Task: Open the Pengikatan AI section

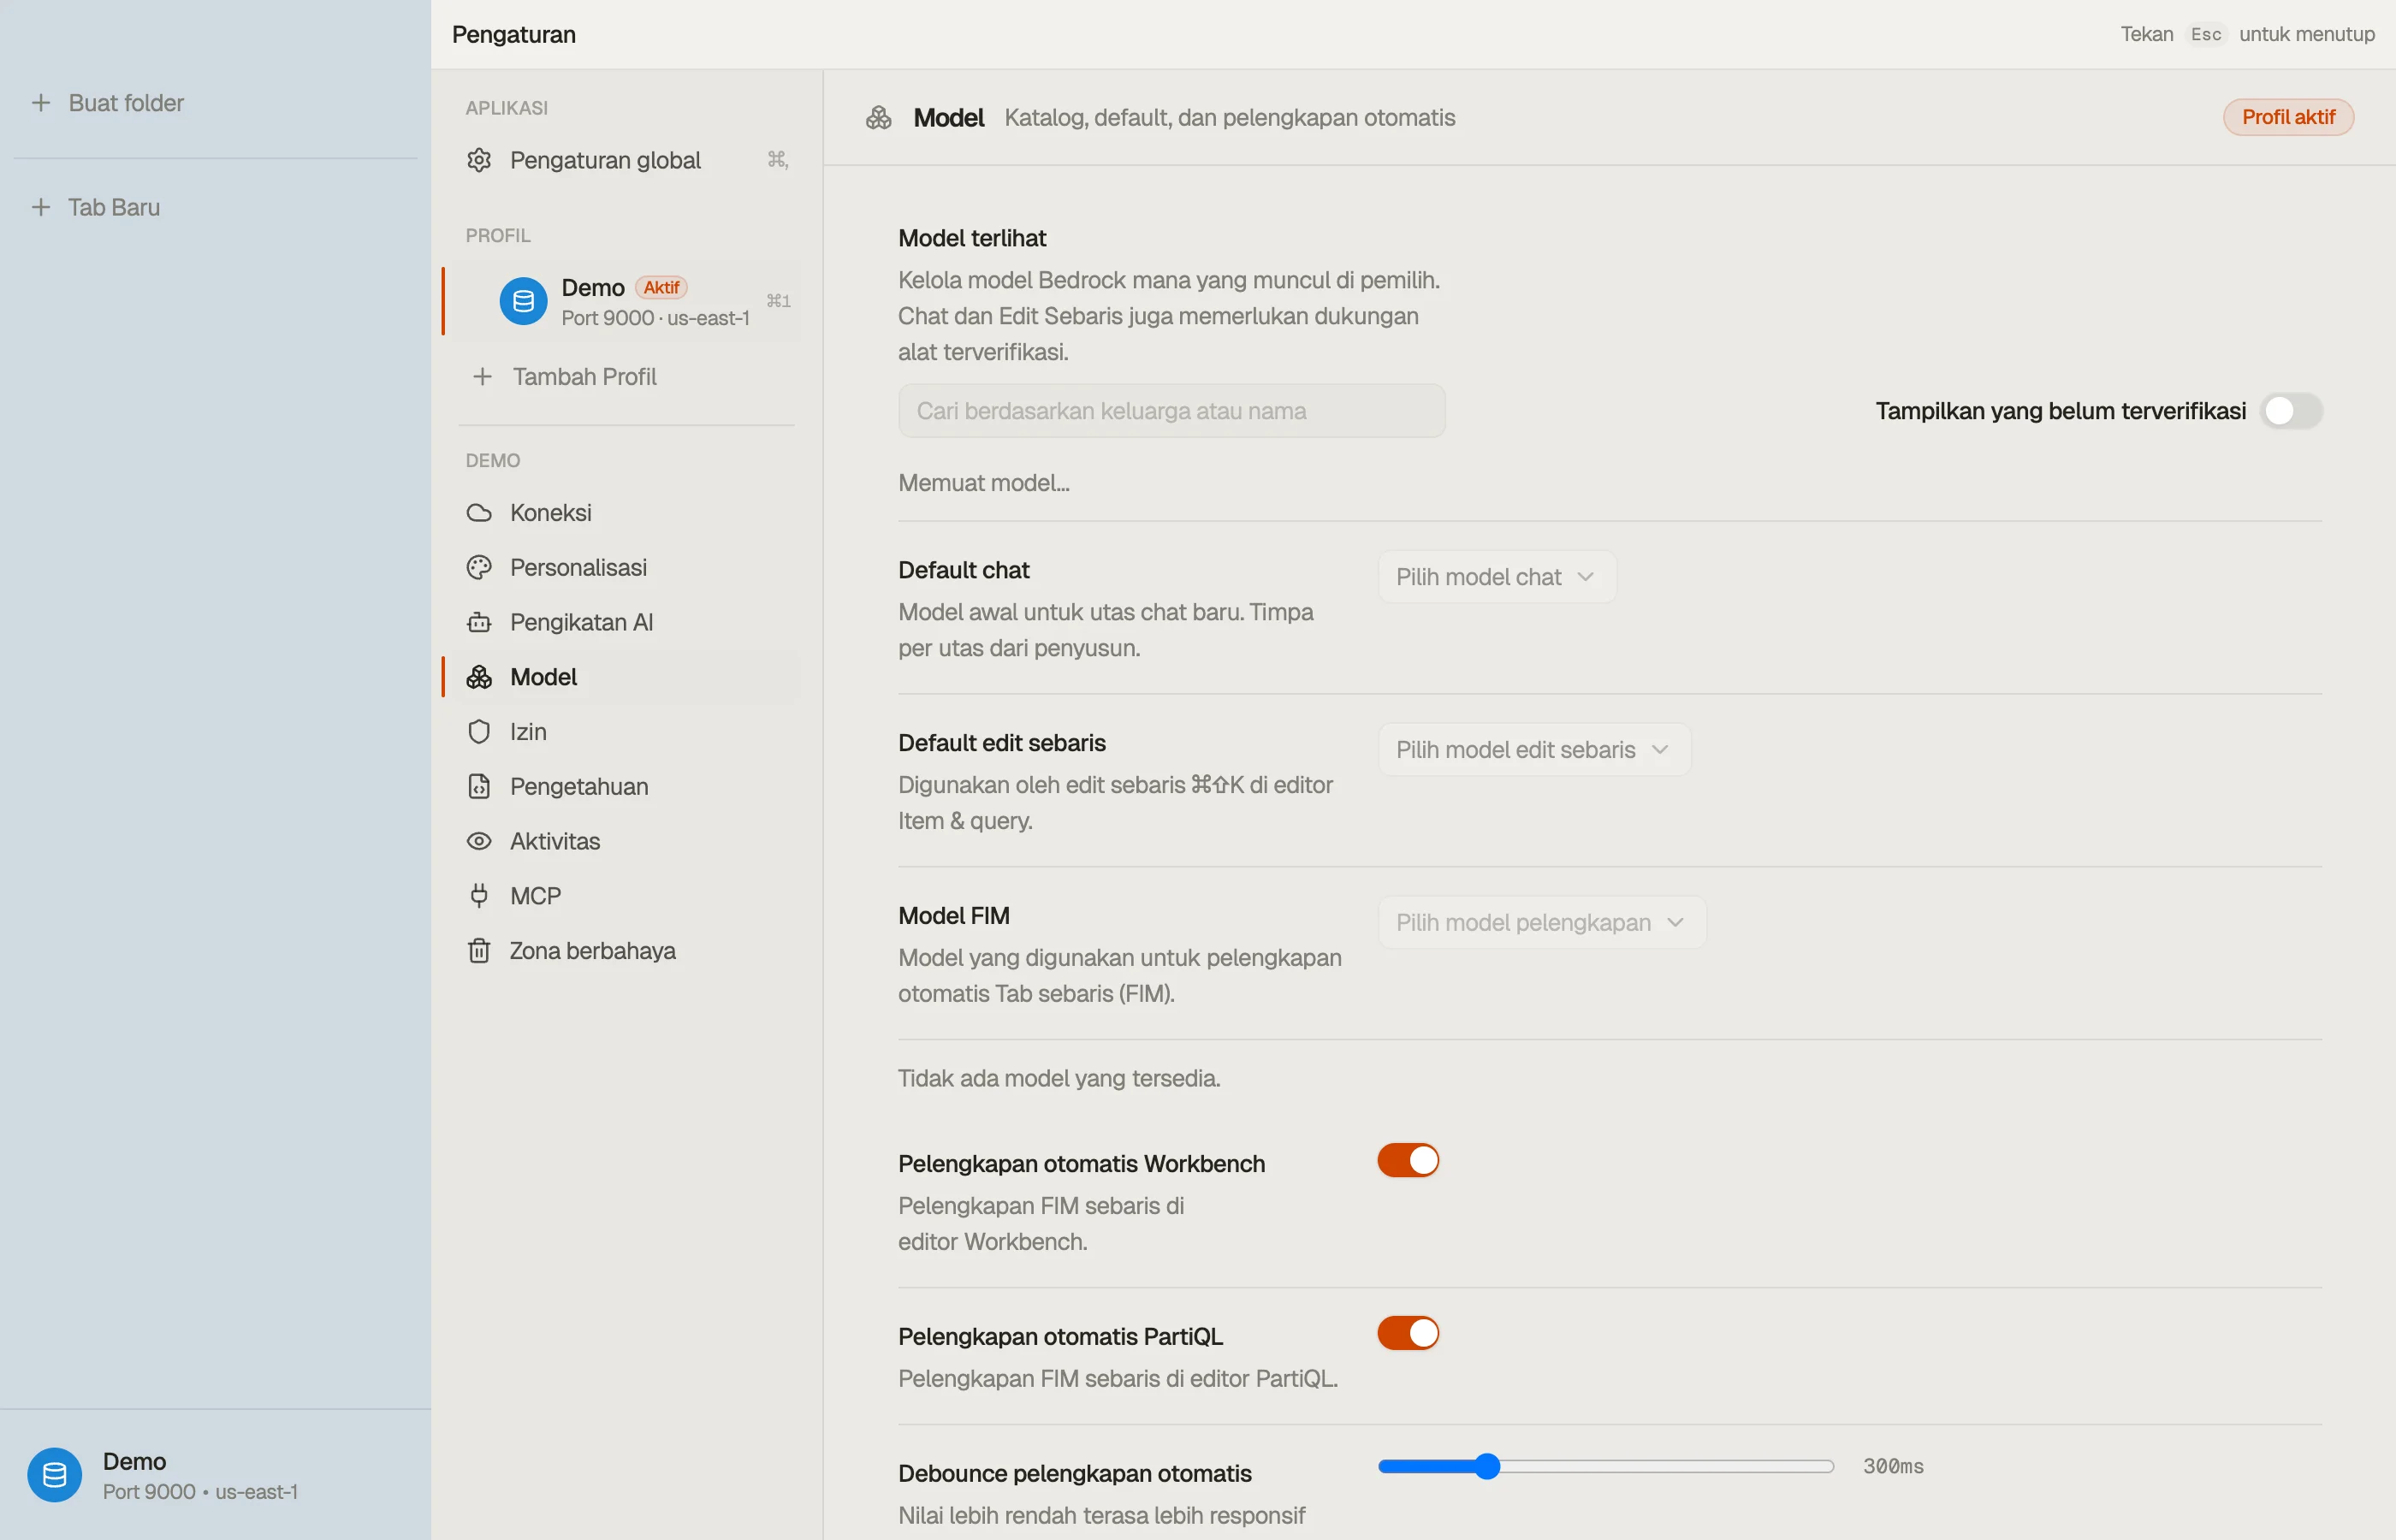Action: tap(627, 622)
